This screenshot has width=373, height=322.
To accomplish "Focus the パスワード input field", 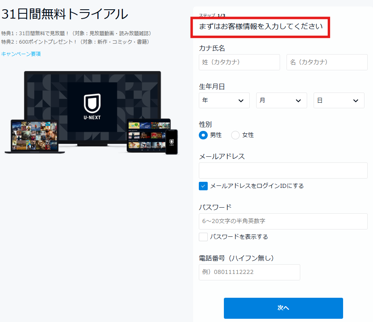I will point(283,221).
